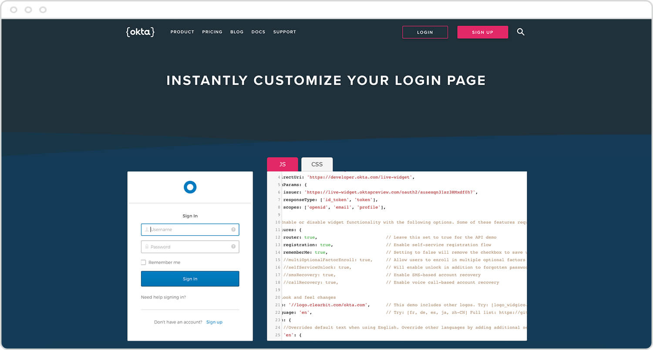Click the outlined Login button
Viewport: 653px width, 350px height.
(425, 32)
